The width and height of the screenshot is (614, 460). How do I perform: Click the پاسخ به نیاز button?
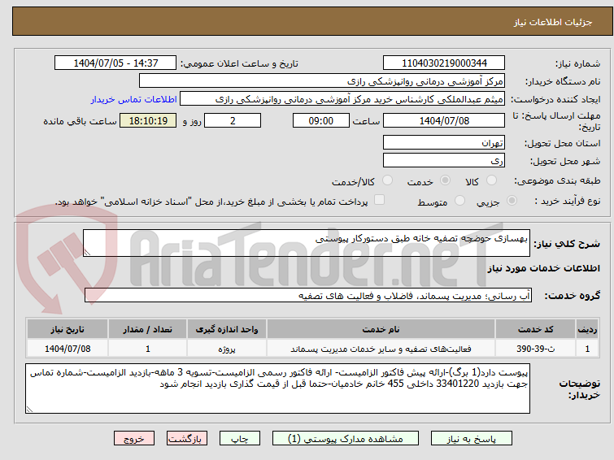tap(472, 439)
